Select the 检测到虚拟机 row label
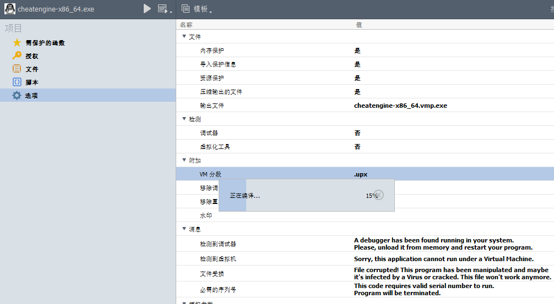Image resolution: width=554 pixels, height=304 pixels. click(x=218, y=259)
